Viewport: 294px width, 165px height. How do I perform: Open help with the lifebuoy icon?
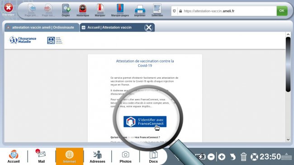click(254, 157)
